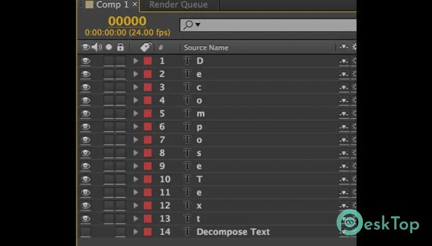Click the shy switch of layer 1
Screen dimensions: 432x246
[x=344, y=61]
